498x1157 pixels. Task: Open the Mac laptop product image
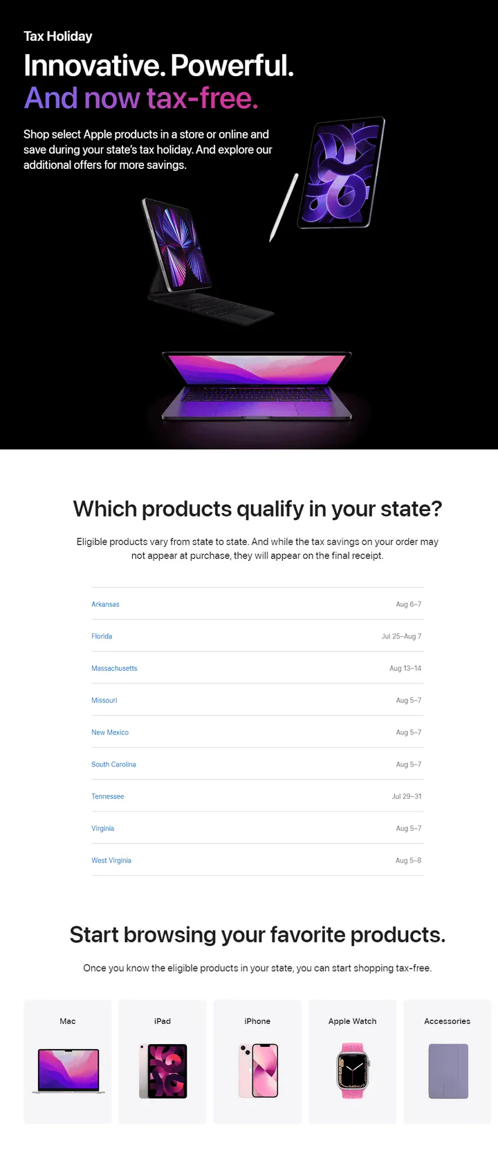tap(68, 1071)
